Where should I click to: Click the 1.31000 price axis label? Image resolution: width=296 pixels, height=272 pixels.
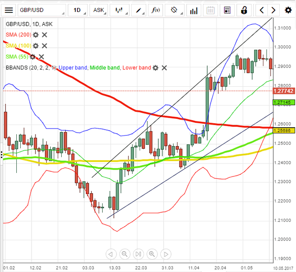coord(282,28)
